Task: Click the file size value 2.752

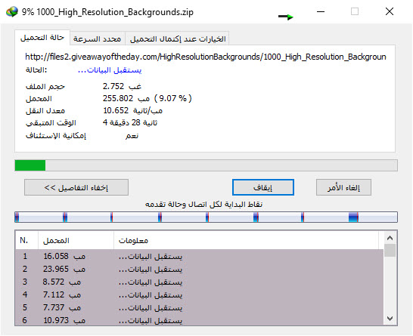Action: [x=122, y=86]
